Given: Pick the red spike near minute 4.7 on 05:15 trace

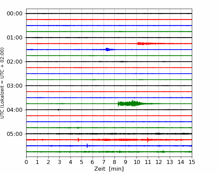Looking at the screenshot, I should pyautogui.click(x=78, y=140).
